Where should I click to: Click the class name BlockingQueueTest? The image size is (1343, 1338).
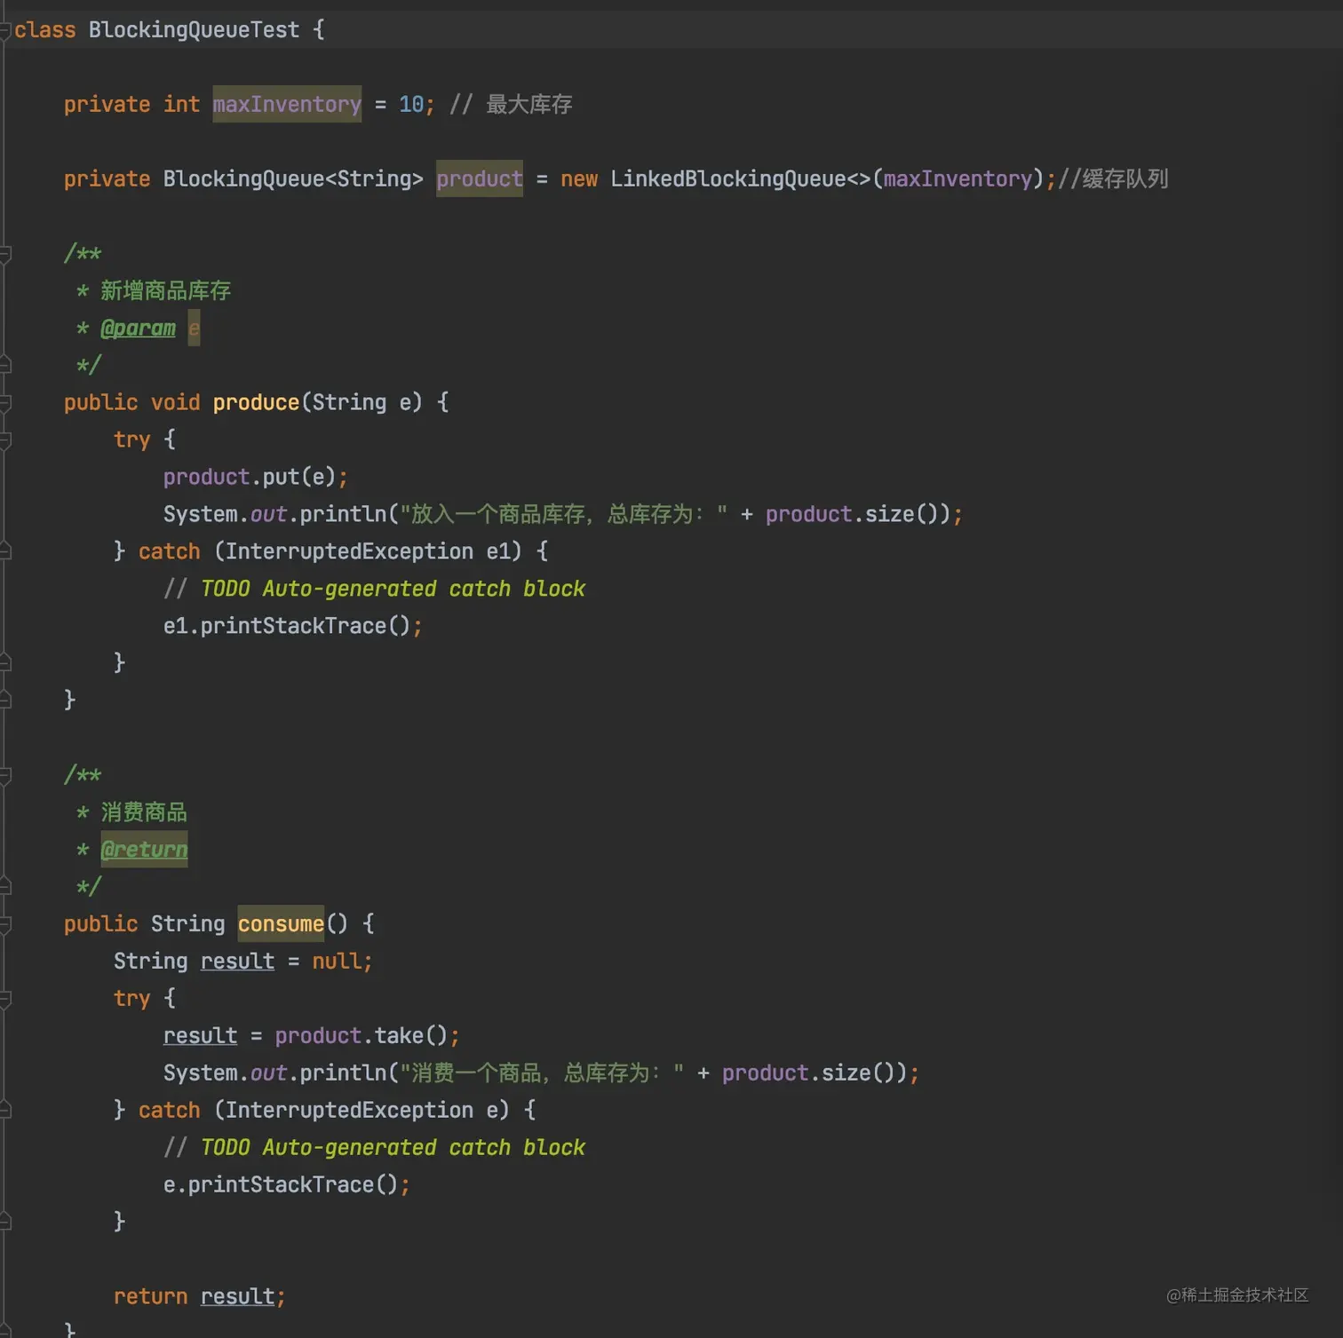click(194, 30)
